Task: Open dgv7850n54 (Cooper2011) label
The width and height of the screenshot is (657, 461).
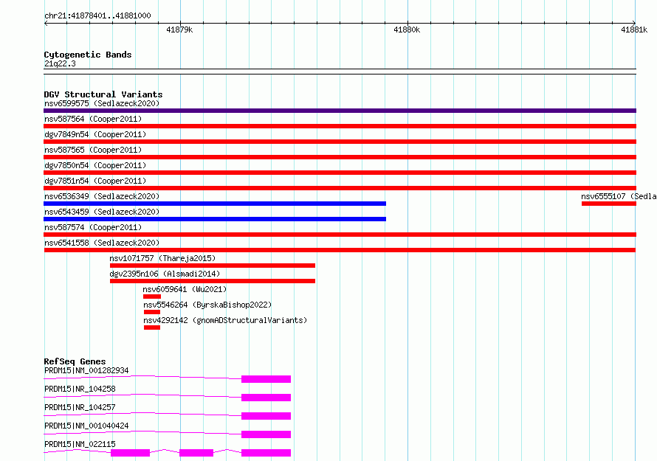Action: [x=95, y=165]
